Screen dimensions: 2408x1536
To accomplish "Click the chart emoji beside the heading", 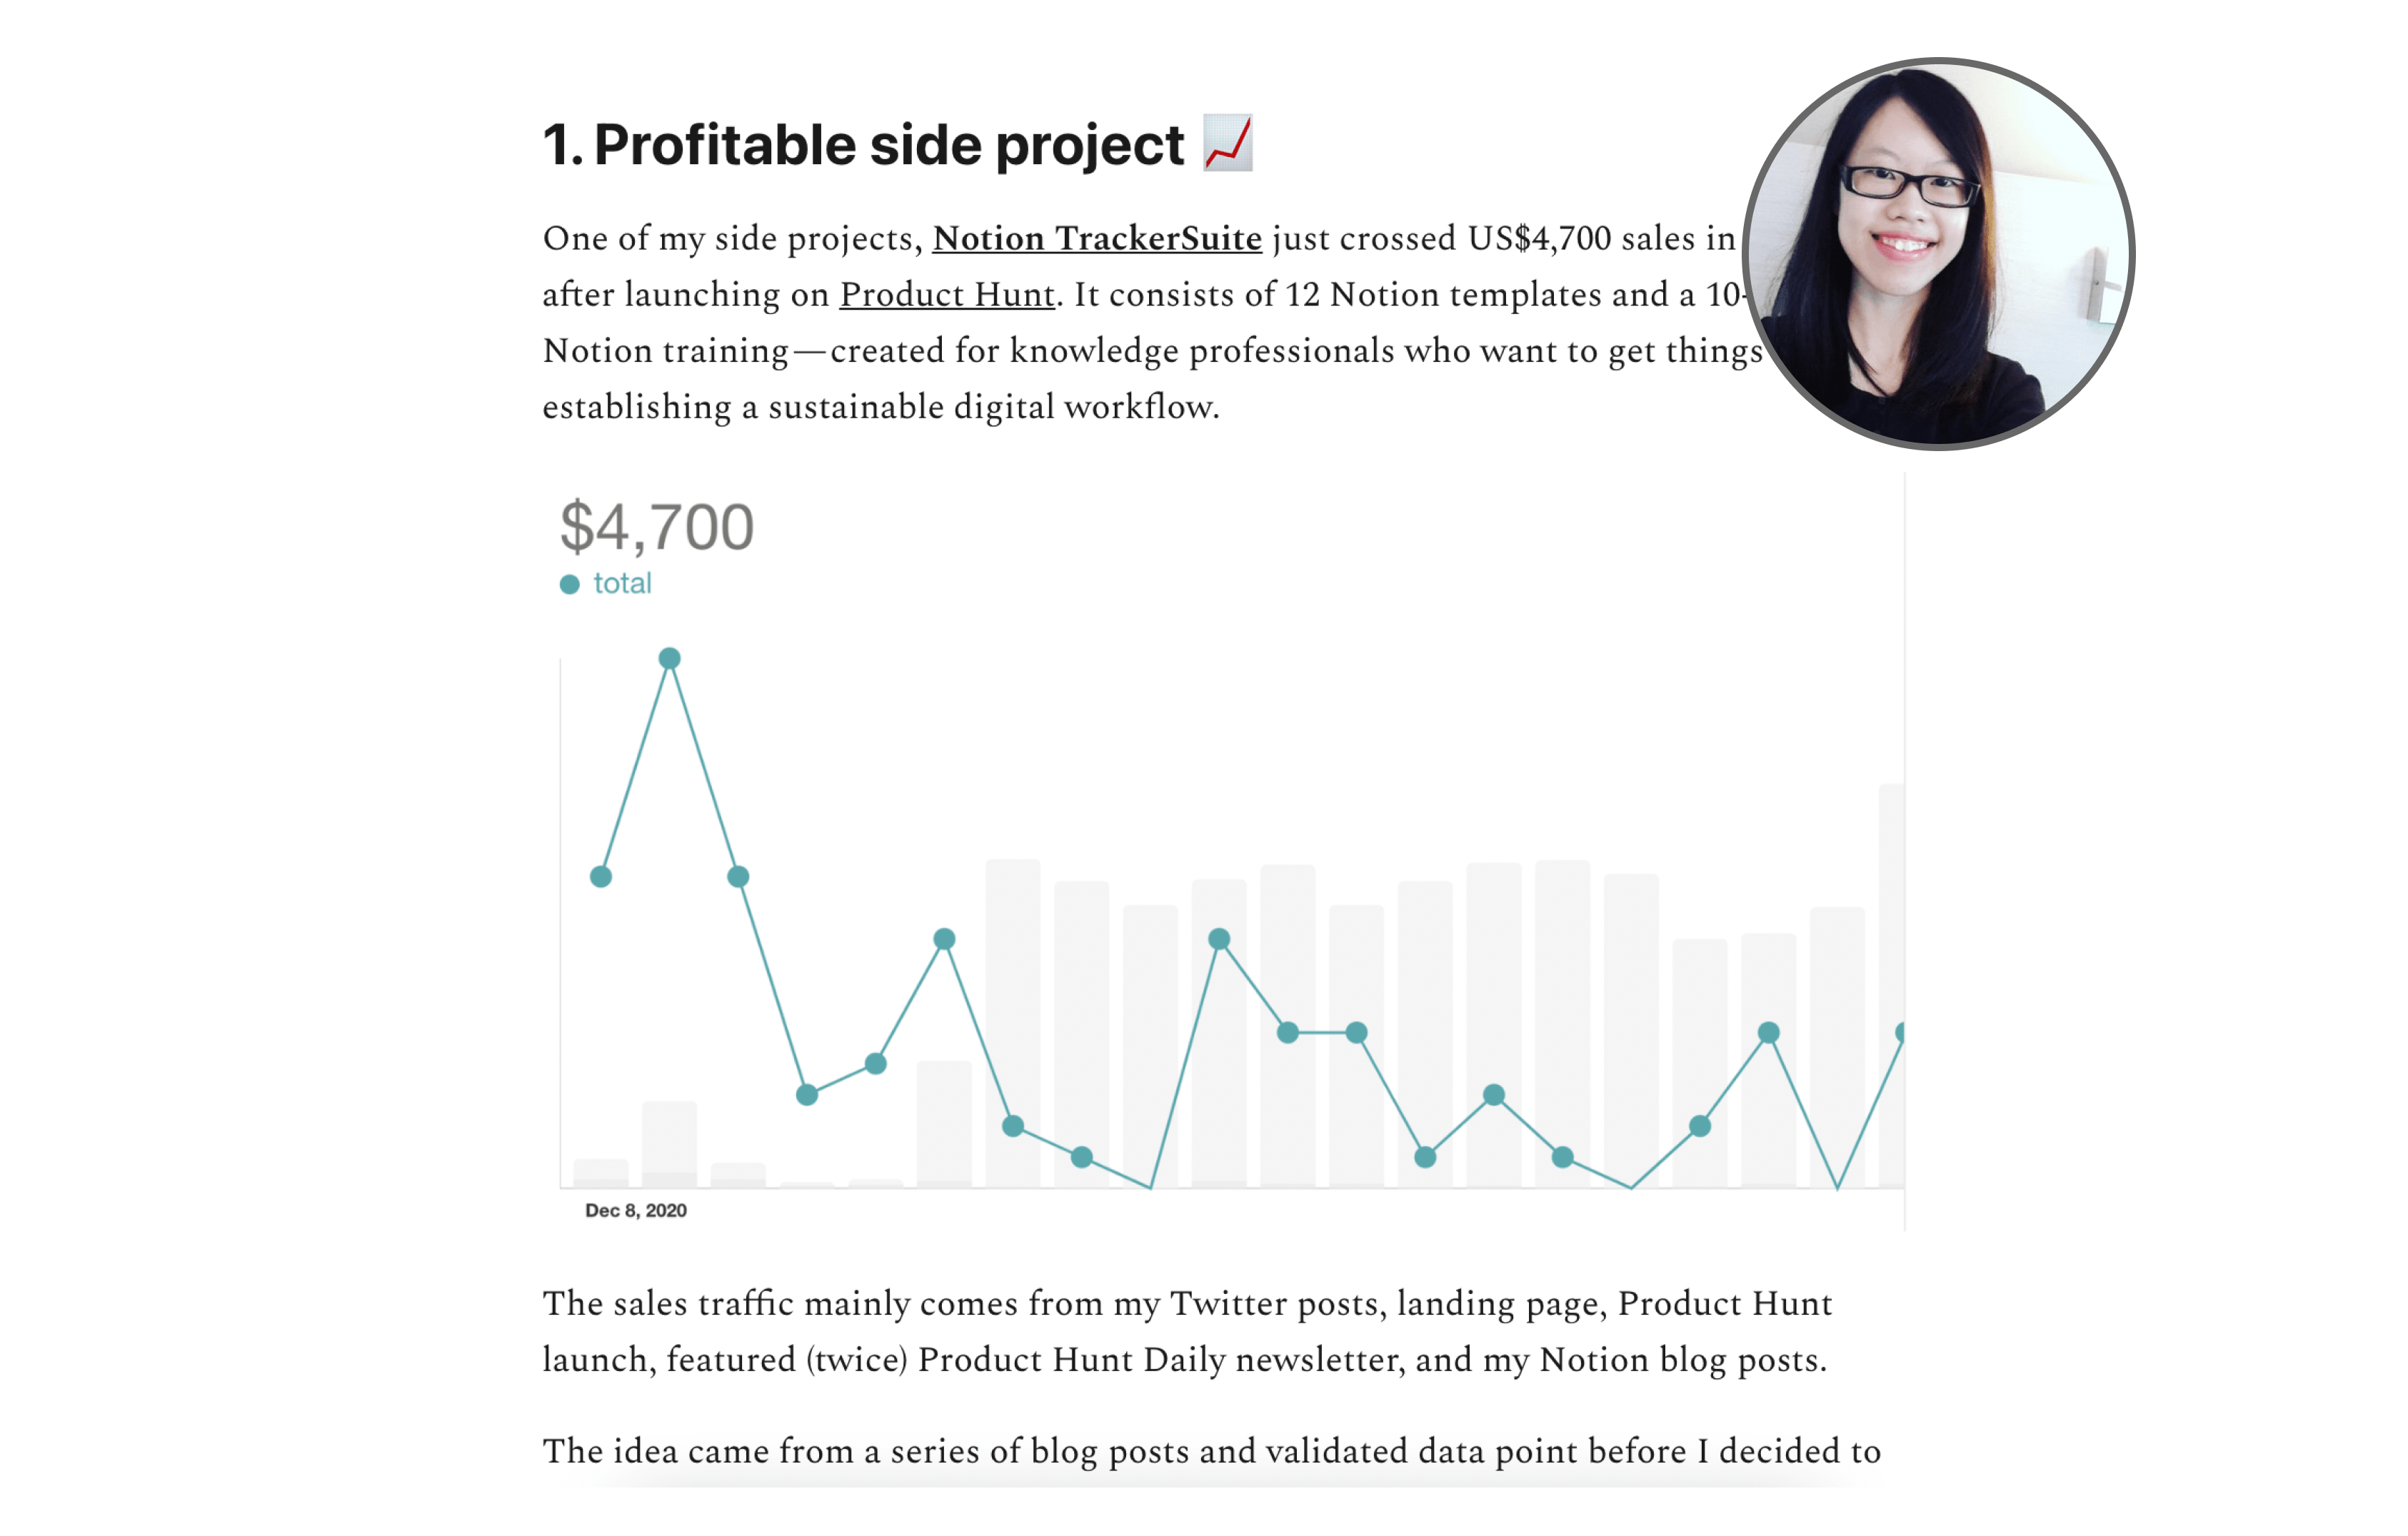I will [1227, 143].
